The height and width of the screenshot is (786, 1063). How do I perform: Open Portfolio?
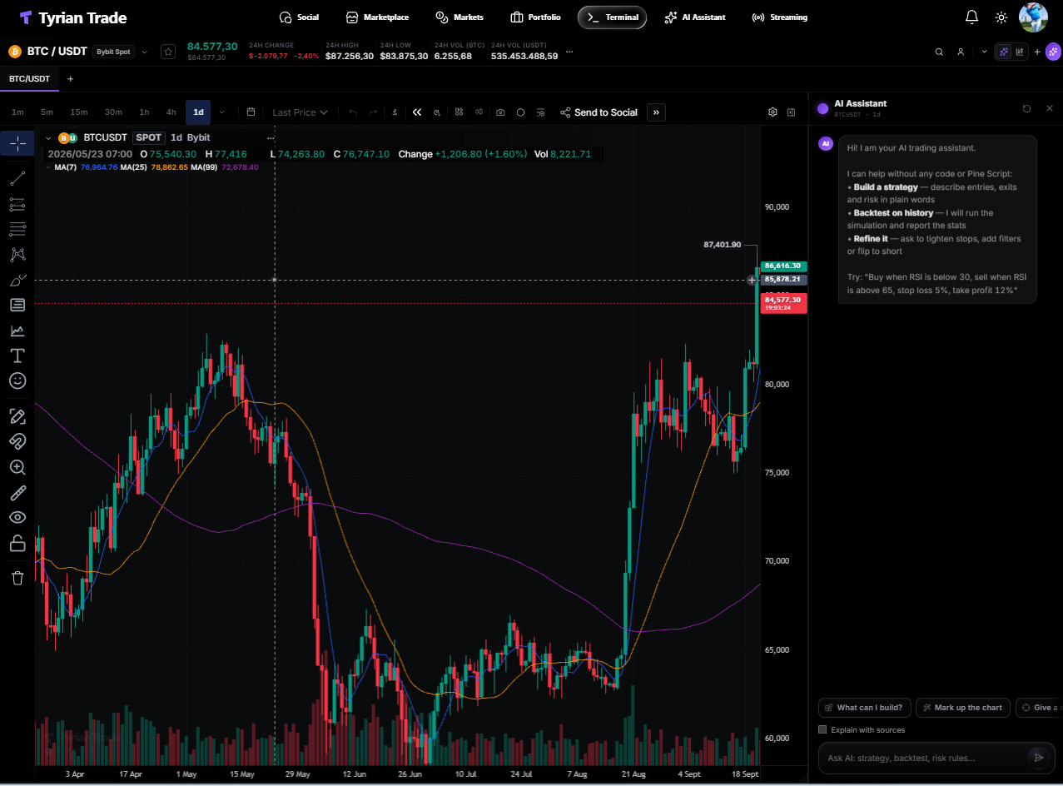pos(535,17)
